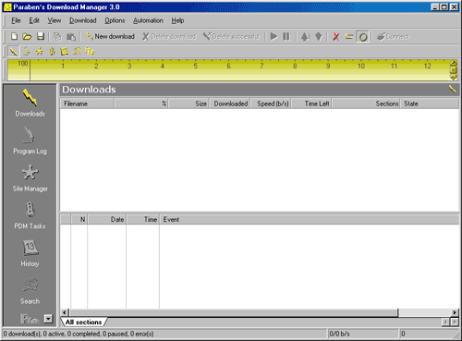
Task: Click the Time column header in log
Action: [143, 220]
